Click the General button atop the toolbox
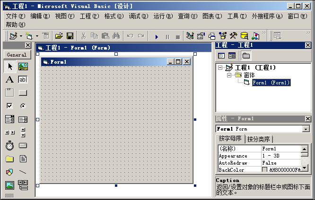This screenshot has width=315, height=200. [x=16, y=55]
